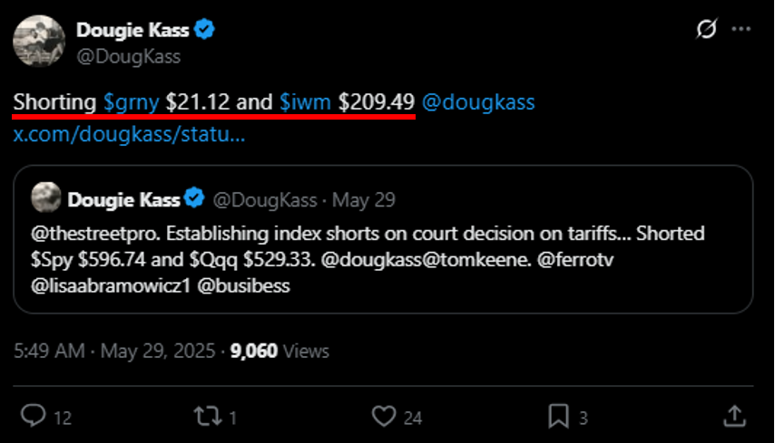
Task: Click verified badge beside Dougie Kass name
Action: pos(206,30)
